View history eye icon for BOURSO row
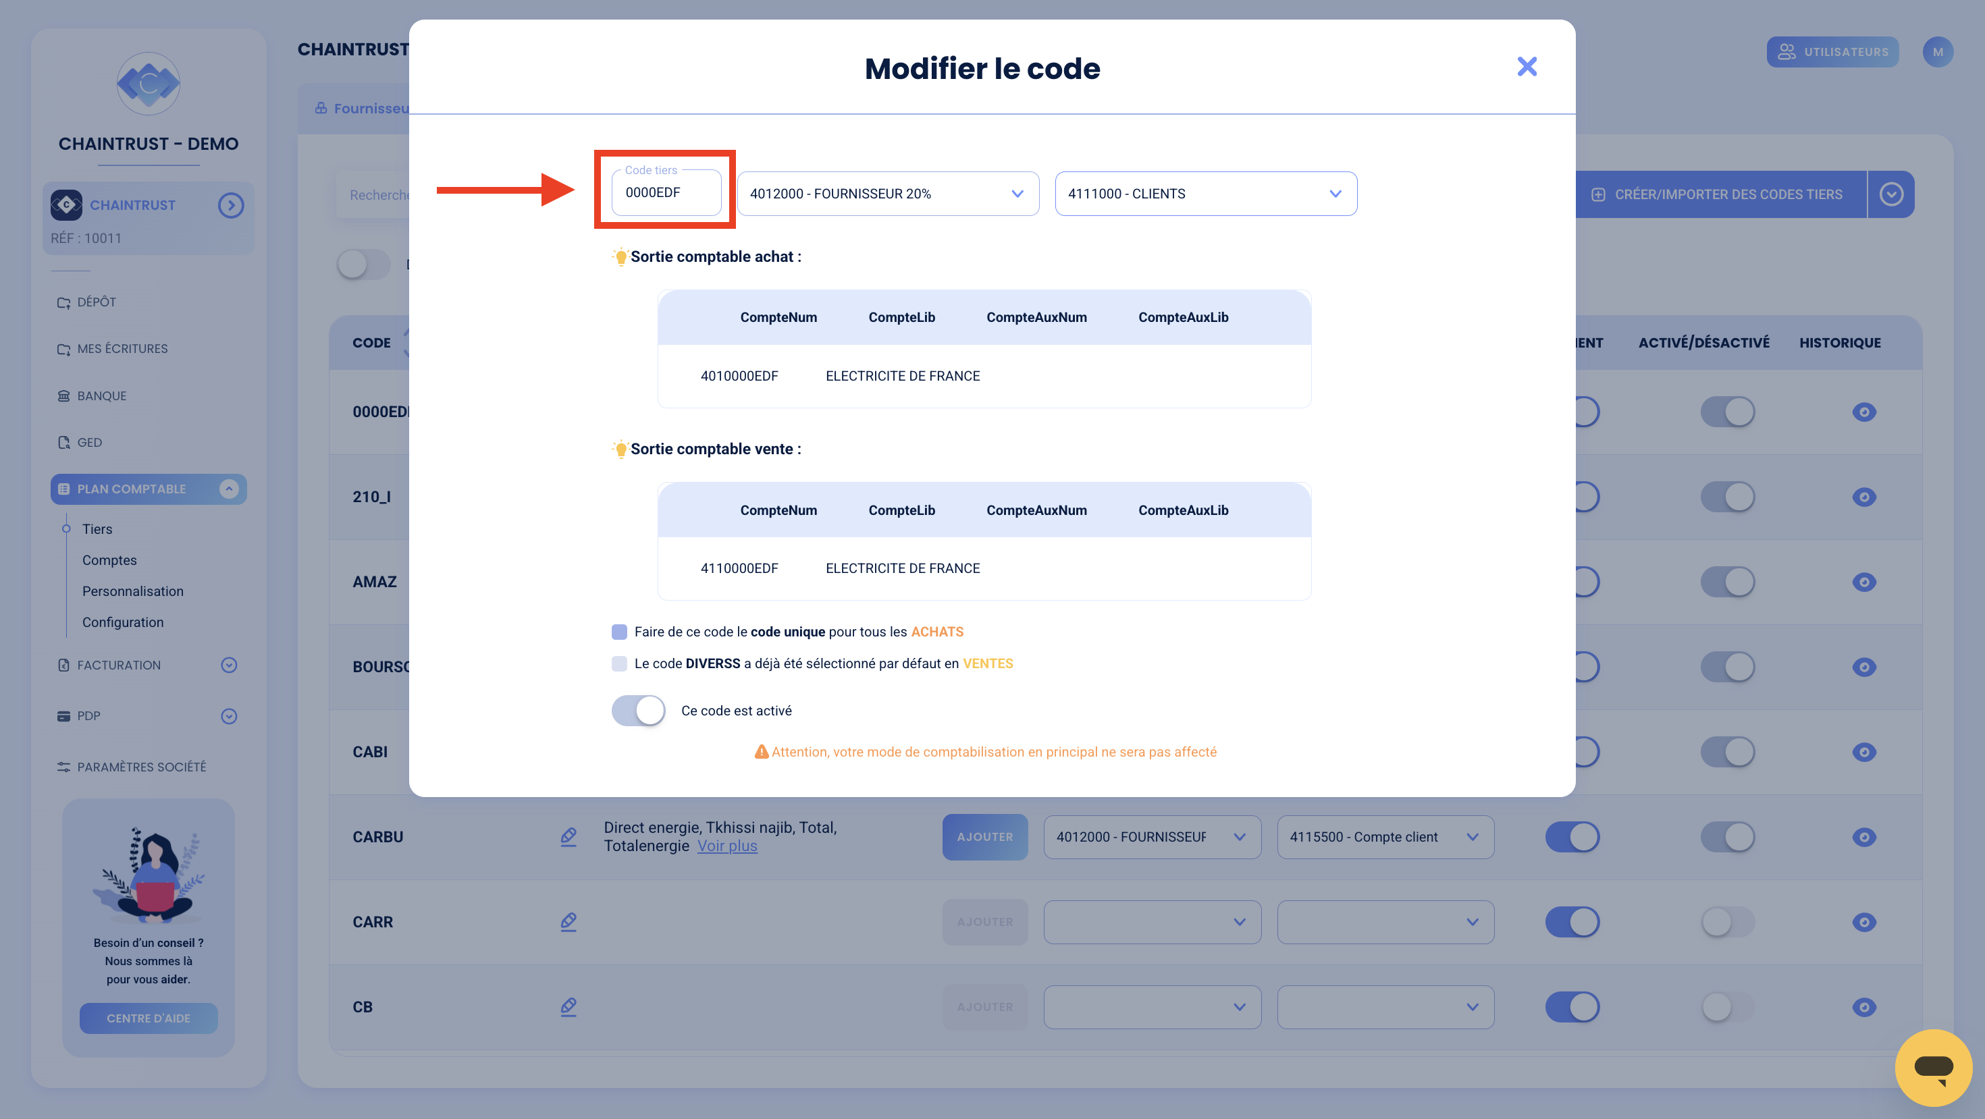The image size is (1985, 1119). tap(1863, 667)
